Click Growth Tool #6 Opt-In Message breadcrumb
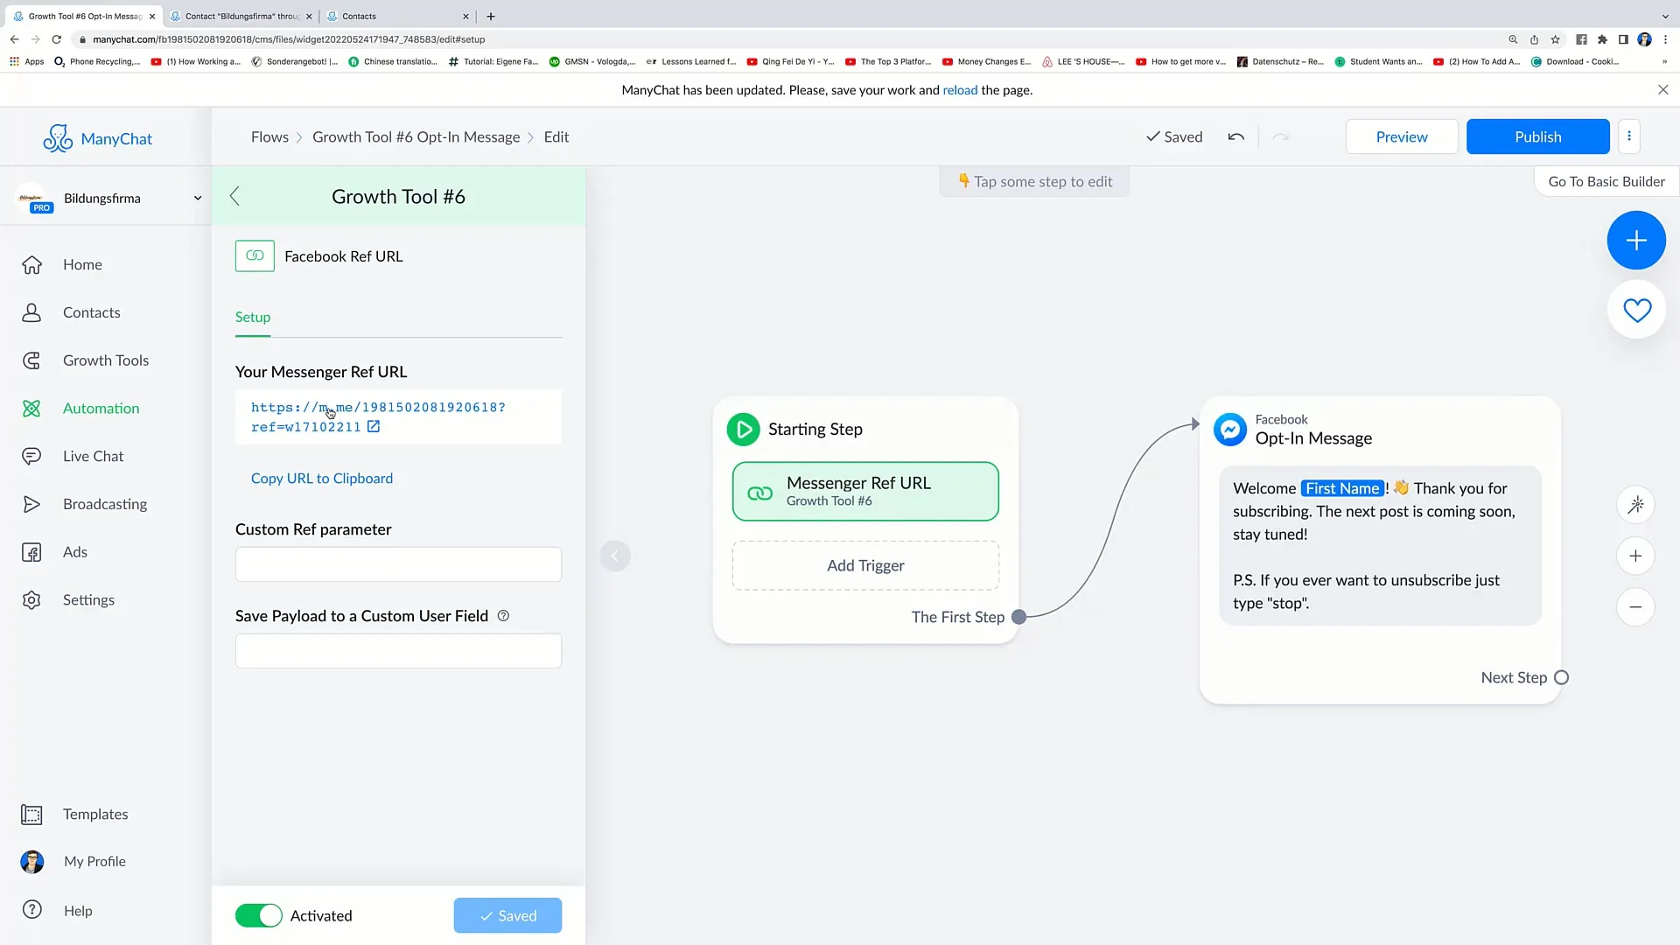 (x=416, y=137)
